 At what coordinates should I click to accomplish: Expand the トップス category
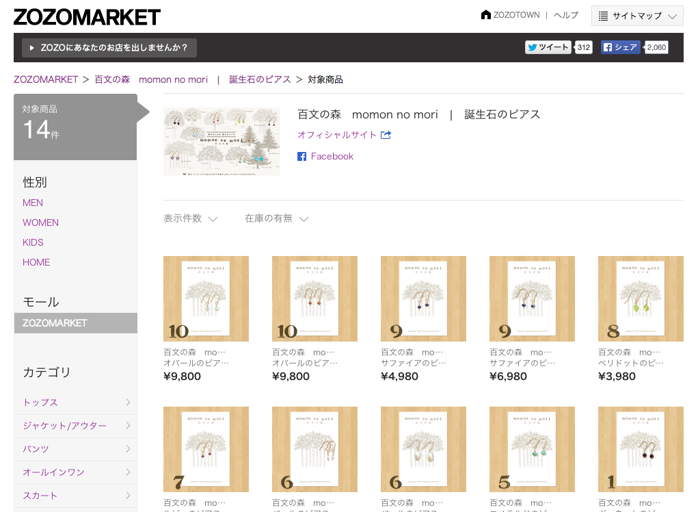[75, 402]
